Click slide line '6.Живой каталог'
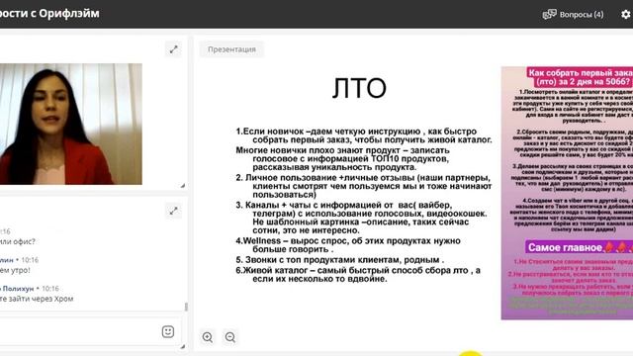 point(358,275)
